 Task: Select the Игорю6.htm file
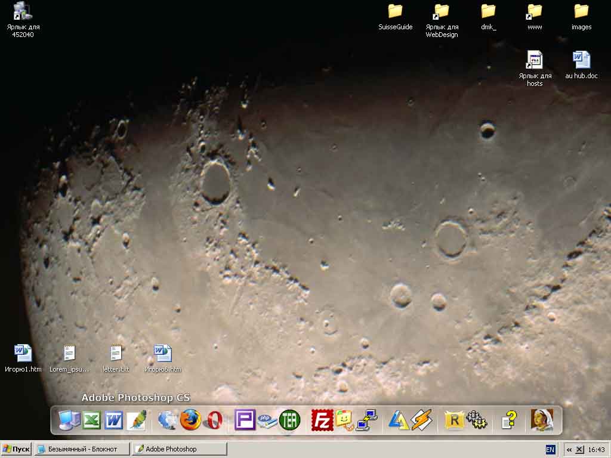point(163,358)
